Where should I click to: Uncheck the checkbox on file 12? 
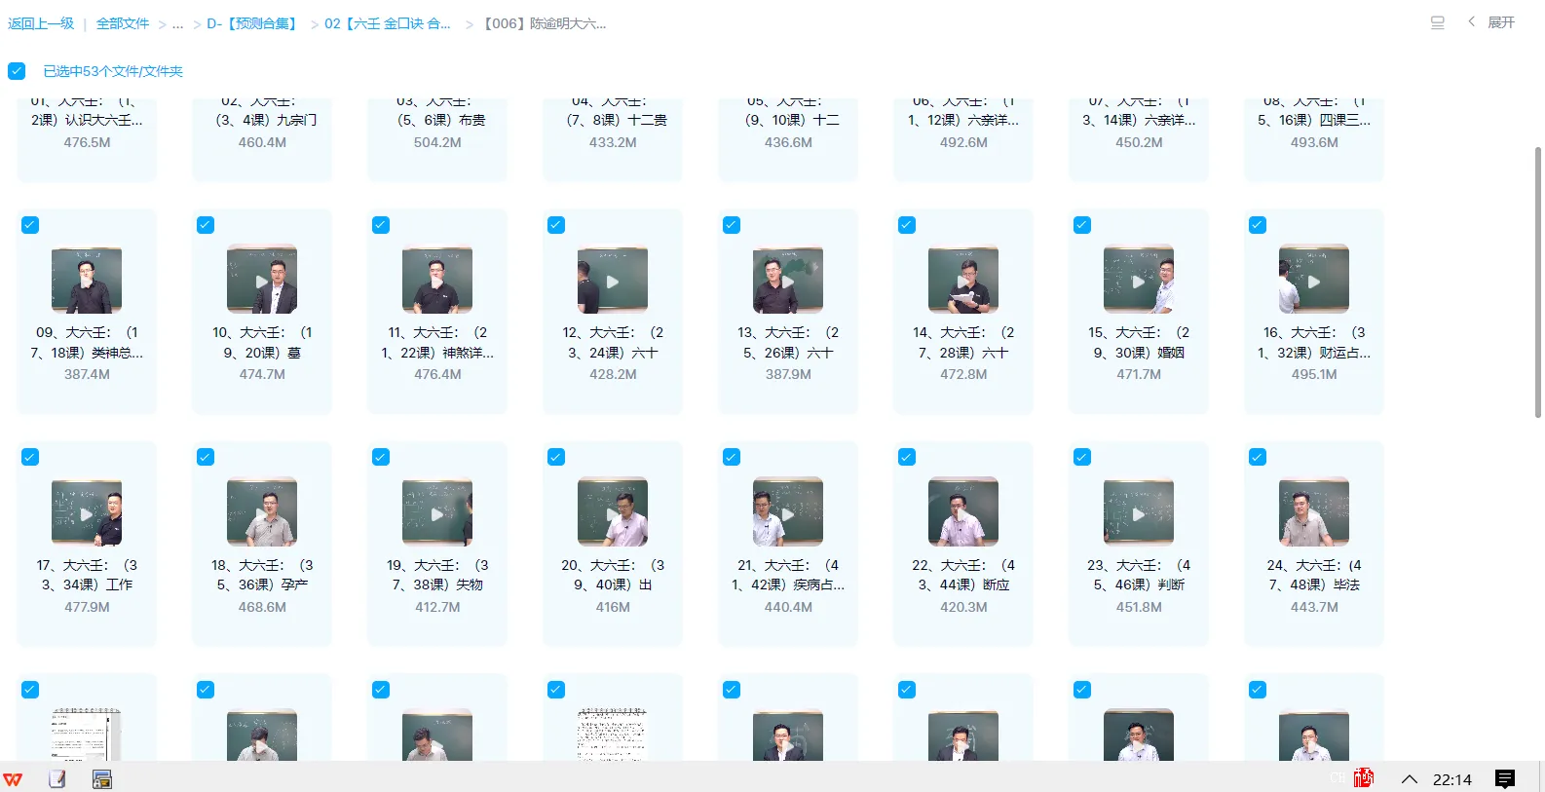tap(556, 225)
